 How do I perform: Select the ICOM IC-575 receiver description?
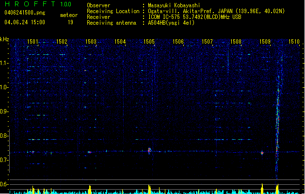[x=195, y=17]
